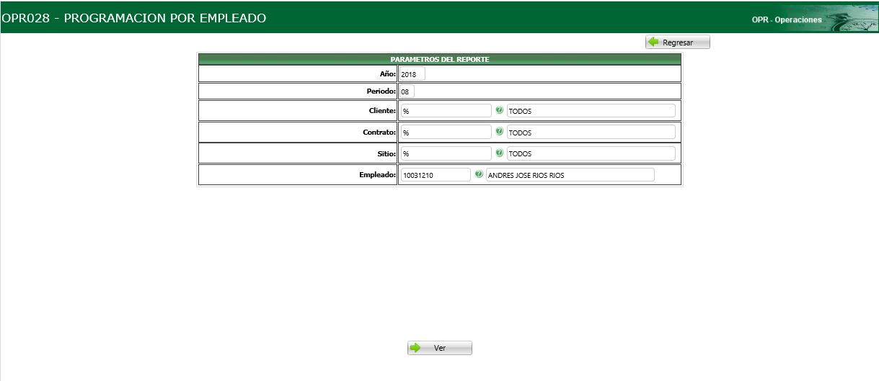Screen dimensions: 879x381
Task: Open the Empleado lookup help icon
Action: tap(478, 175)
